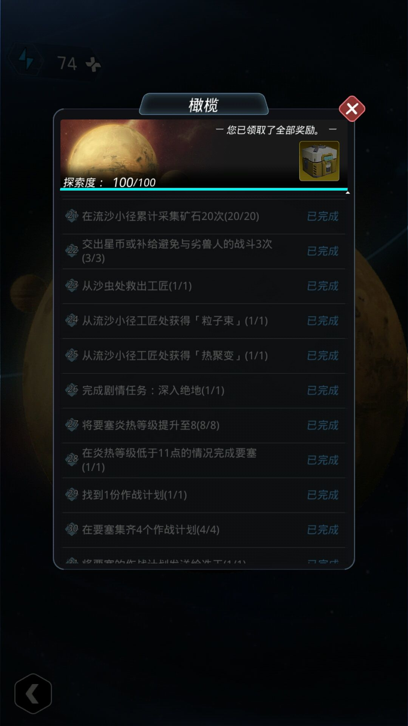Click 已完成 status for quest 26
This screenshot has height=726, width=408.
323,390
